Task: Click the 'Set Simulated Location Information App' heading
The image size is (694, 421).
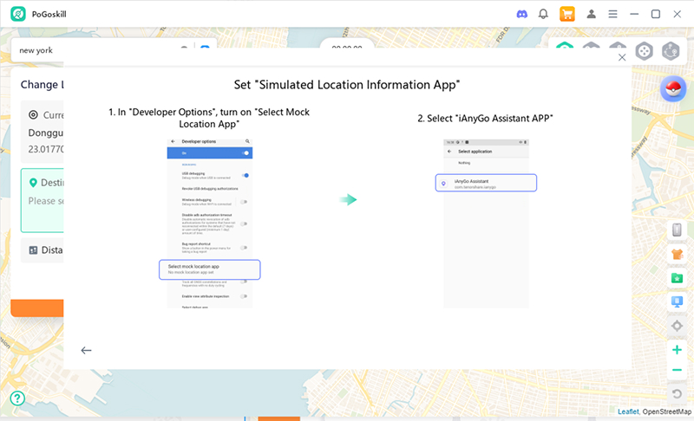Action: click(x=347, y=85)
